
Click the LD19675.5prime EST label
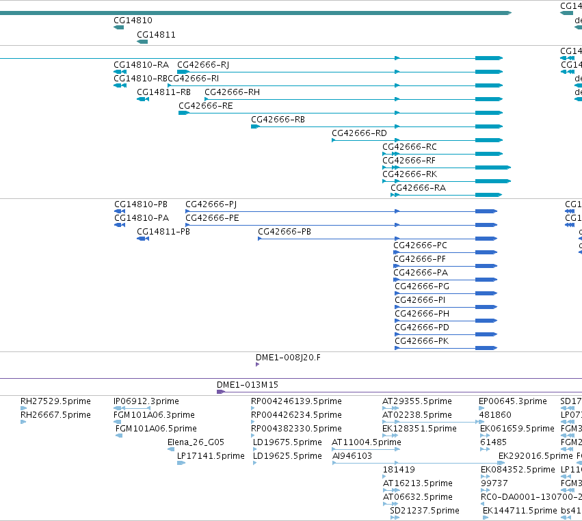(287, 442)
